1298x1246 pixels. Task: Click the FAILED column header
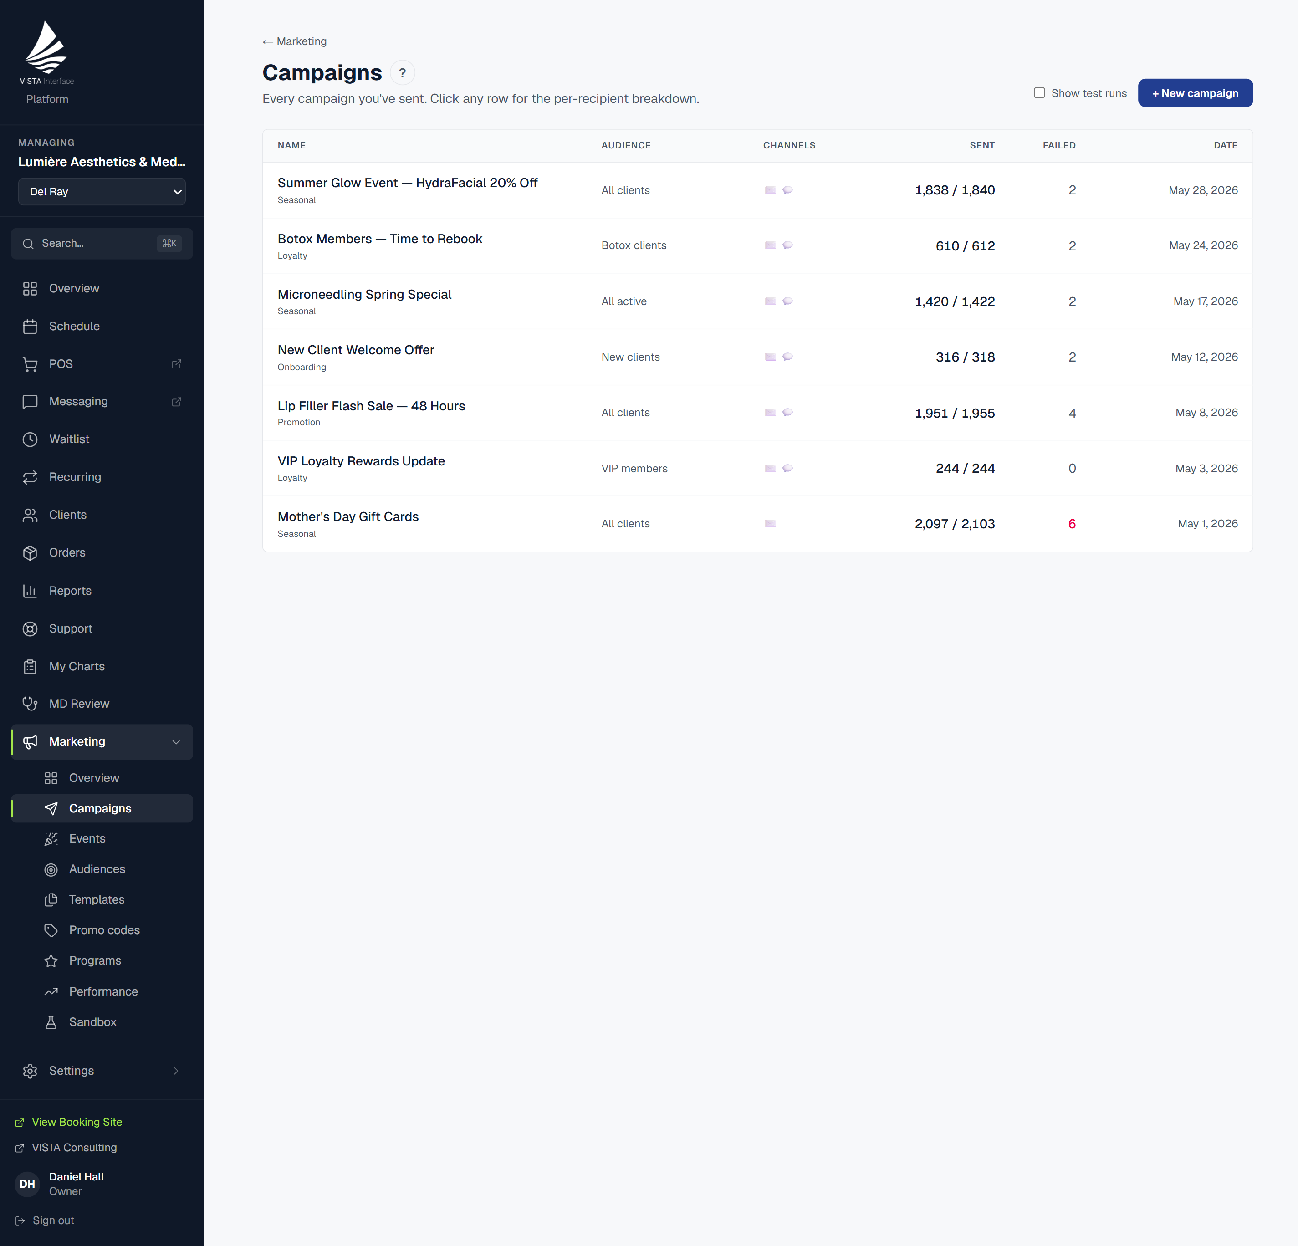(x=1059, y=146)
